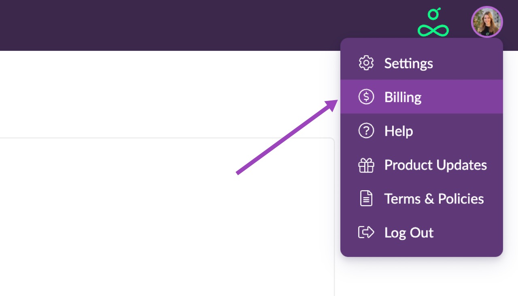
Task: Click the purple arrow annotation
Action: click(287, 137)
